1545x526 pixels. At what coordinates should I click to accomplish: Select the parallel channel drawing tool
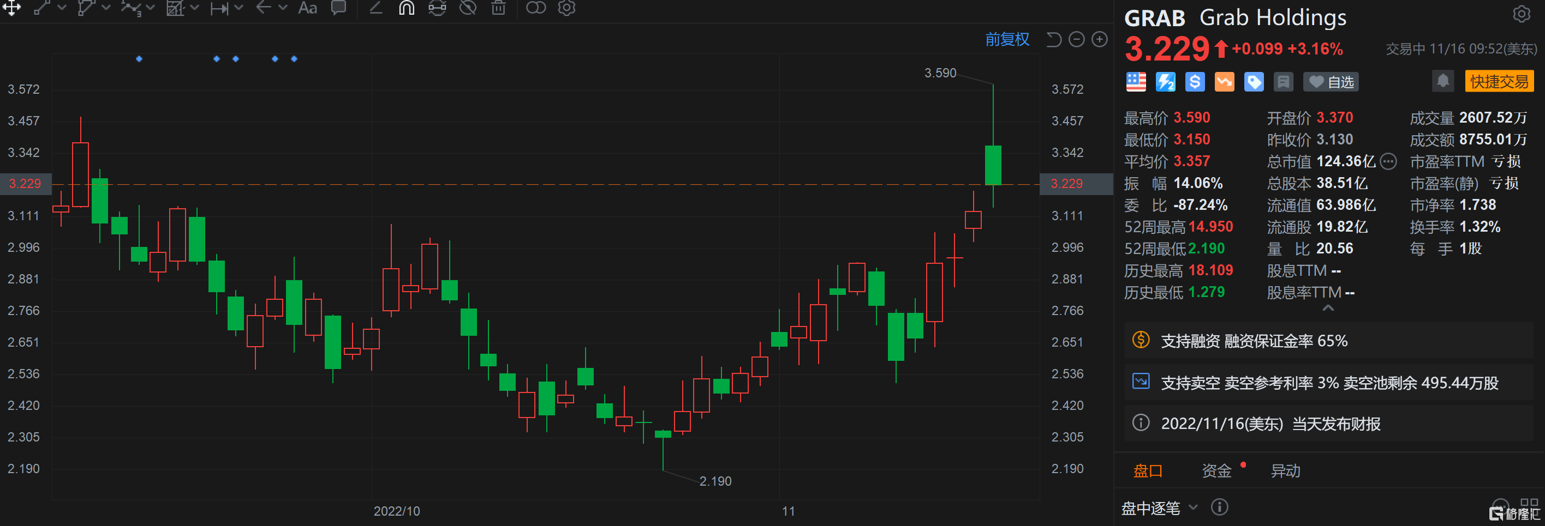click(86, 7)
